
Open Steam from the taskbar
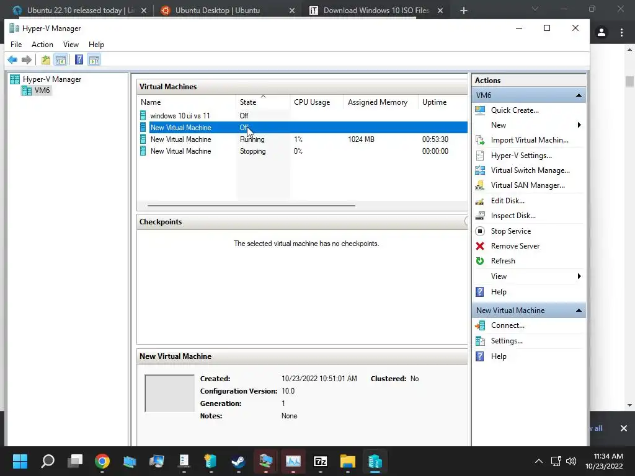point(238,461)
